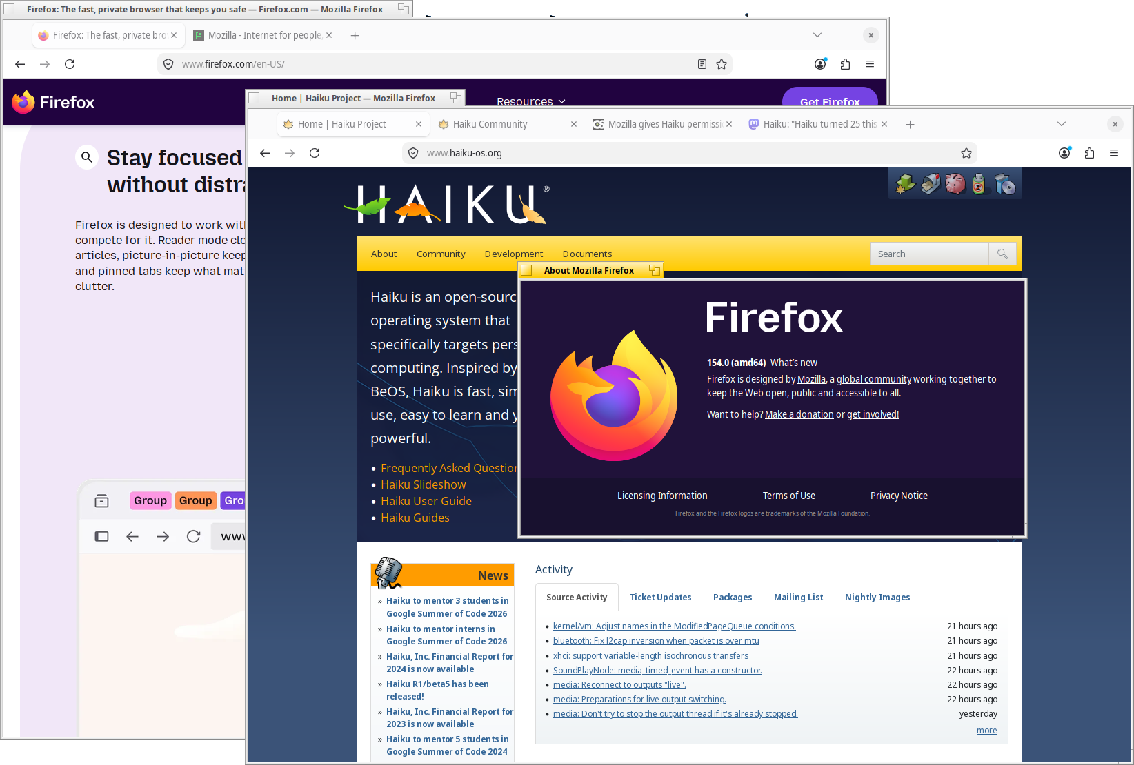Screen dimensions: 1134x765
Task: Open 'Haiku R1/beta5 has been released!' news item
Action: click(x=437, y=690)
